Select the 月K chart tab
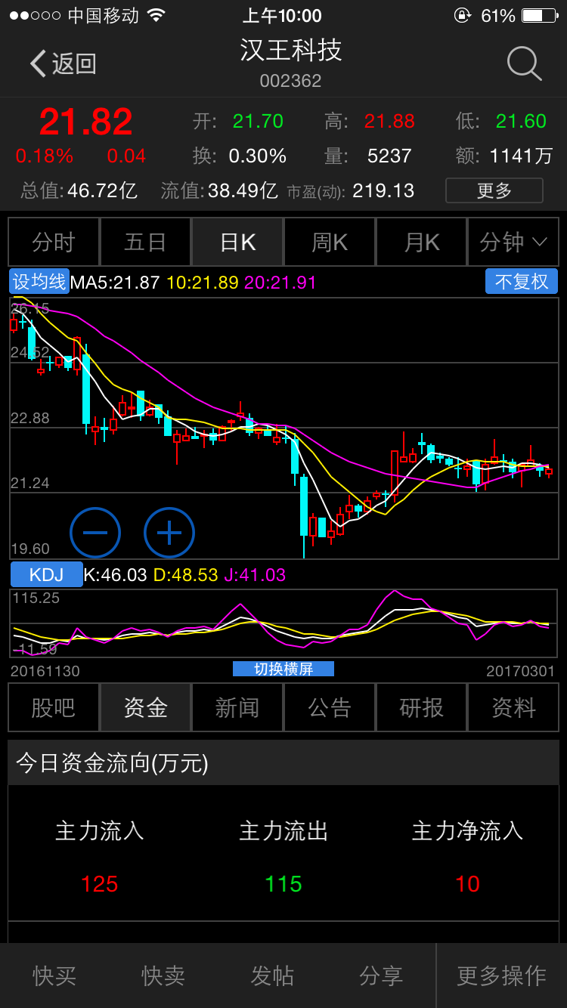This screenshot has width=567, height=1008. (x=422, y=243)
